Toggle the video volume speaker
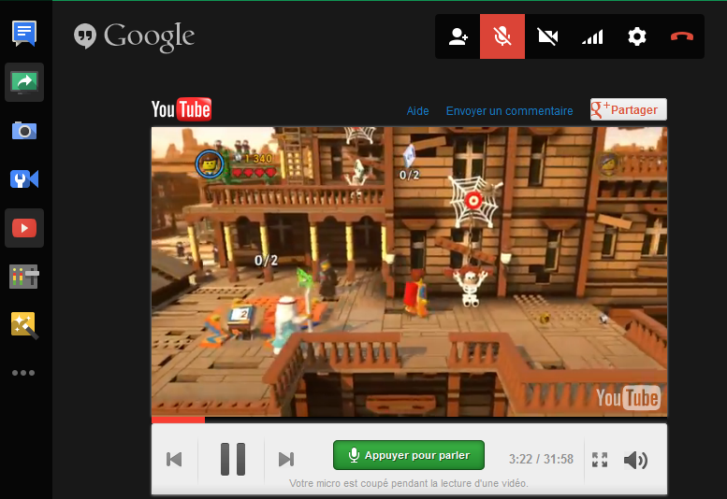This screenshot has width=727, height=499. pyautogui.click(x=635, y=460)
